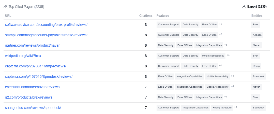Click the citation count 8 in stampli.com row
The height and width of the screenshot is (114, 274).
coord(146,35)
